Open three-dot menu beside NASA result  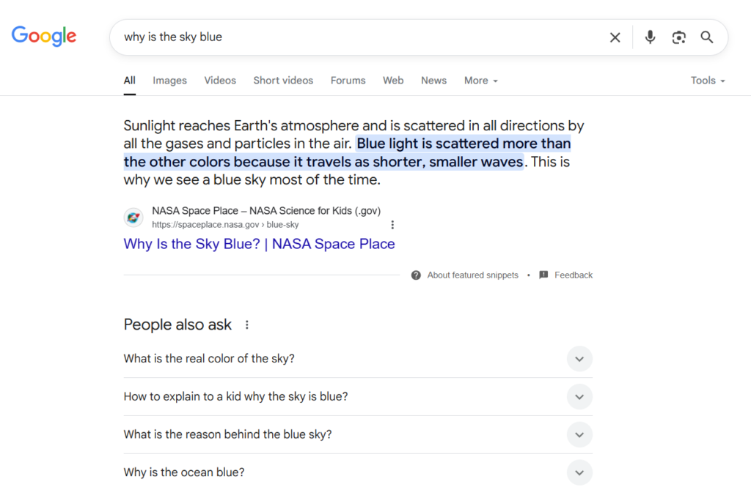(392, 225)
